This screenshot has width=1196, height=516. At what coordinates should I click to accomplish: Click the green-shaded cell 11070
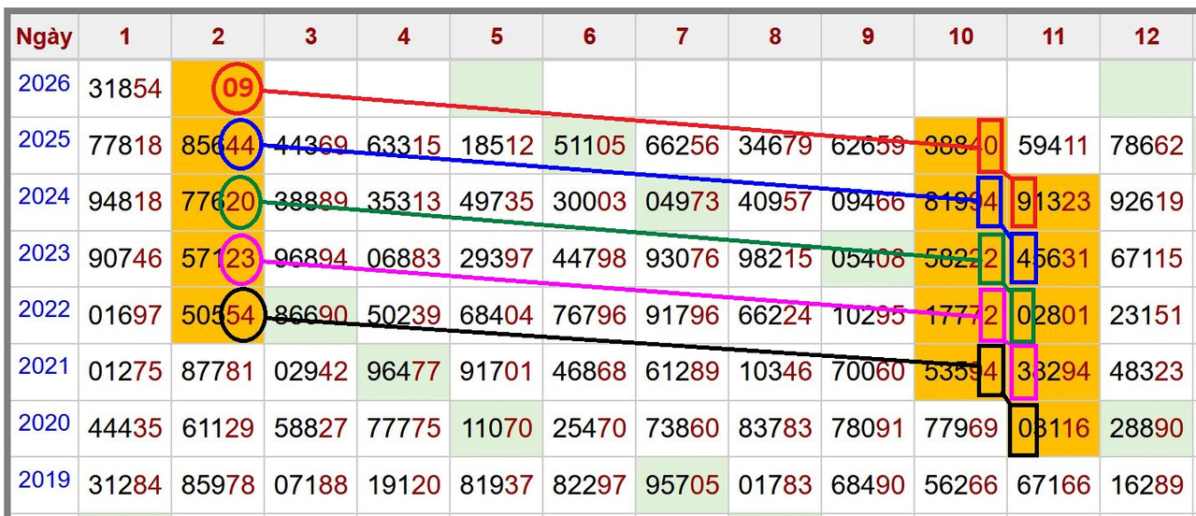click(497, 429)
